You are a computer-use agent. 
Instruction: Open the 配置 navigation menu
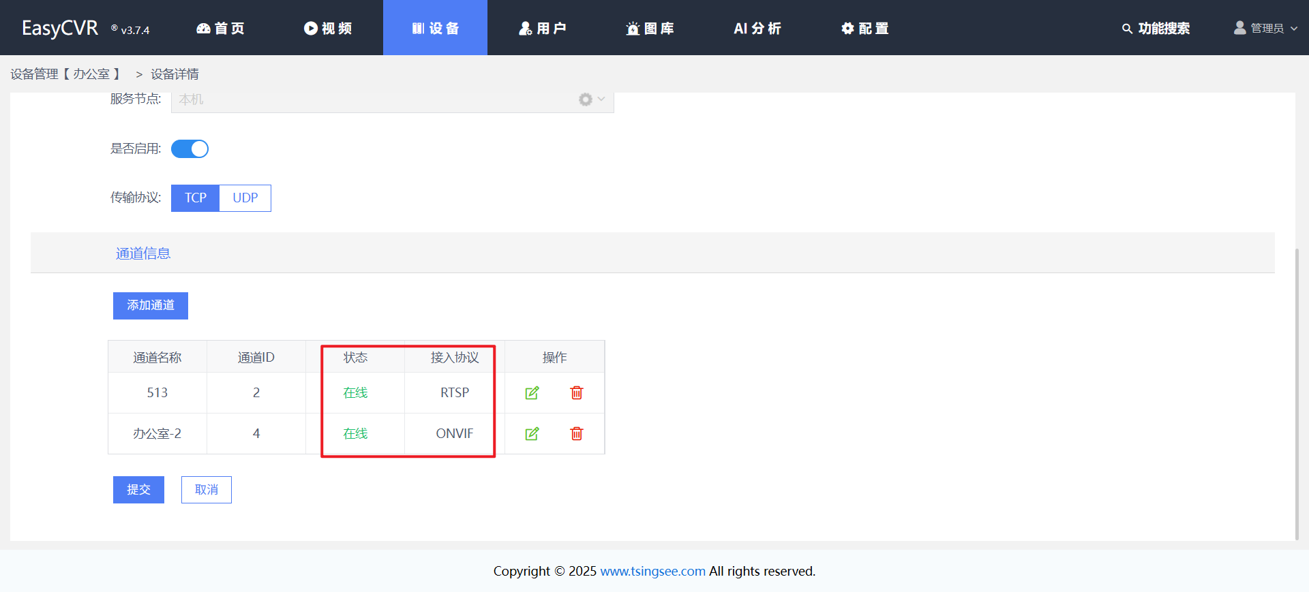(x=864, y=28)
